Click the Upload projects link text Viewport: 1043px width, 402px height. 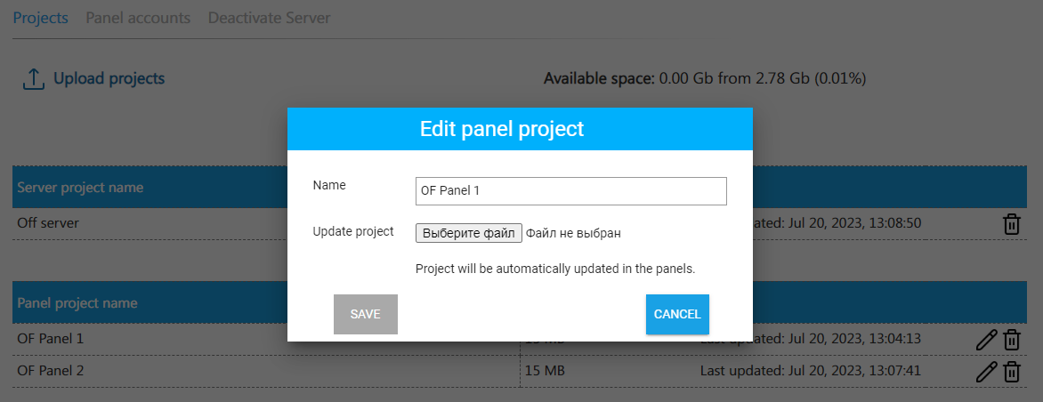[109, 78]
